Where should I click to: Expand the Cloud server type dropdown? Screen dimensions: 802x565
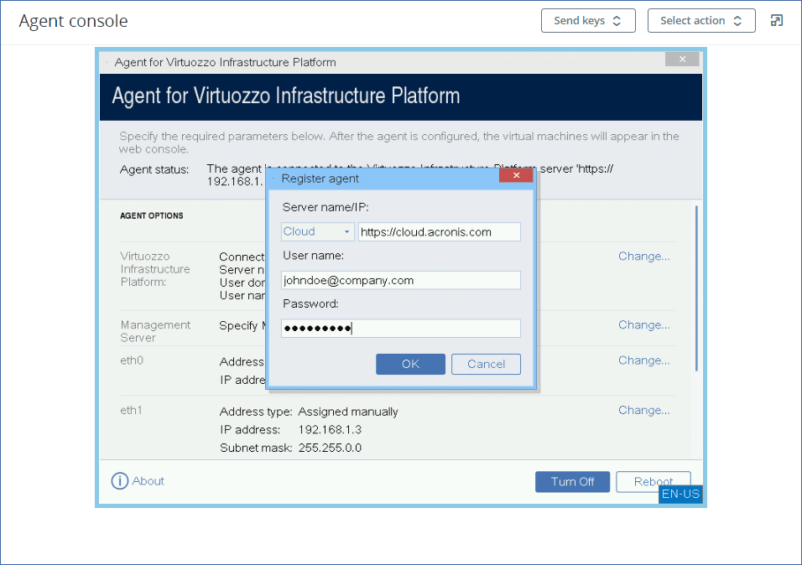pos(317,232)
